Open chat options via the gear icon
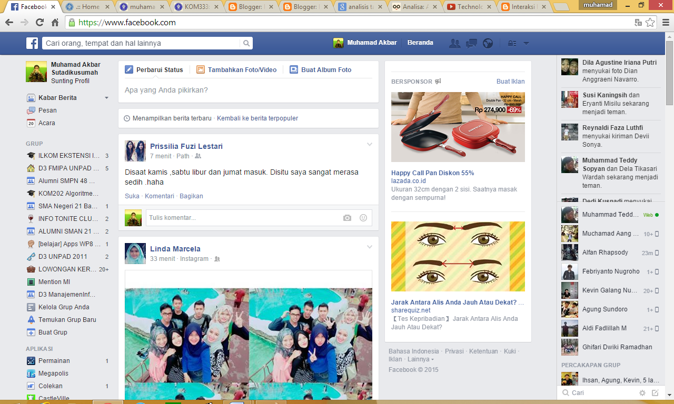674x404 pixels. [x=642, y=392]
